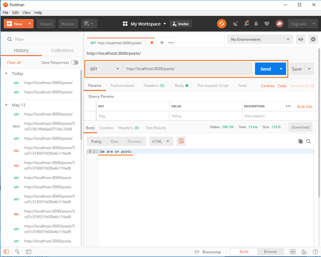Switch to two-pane layout icon

click(293, 252)
